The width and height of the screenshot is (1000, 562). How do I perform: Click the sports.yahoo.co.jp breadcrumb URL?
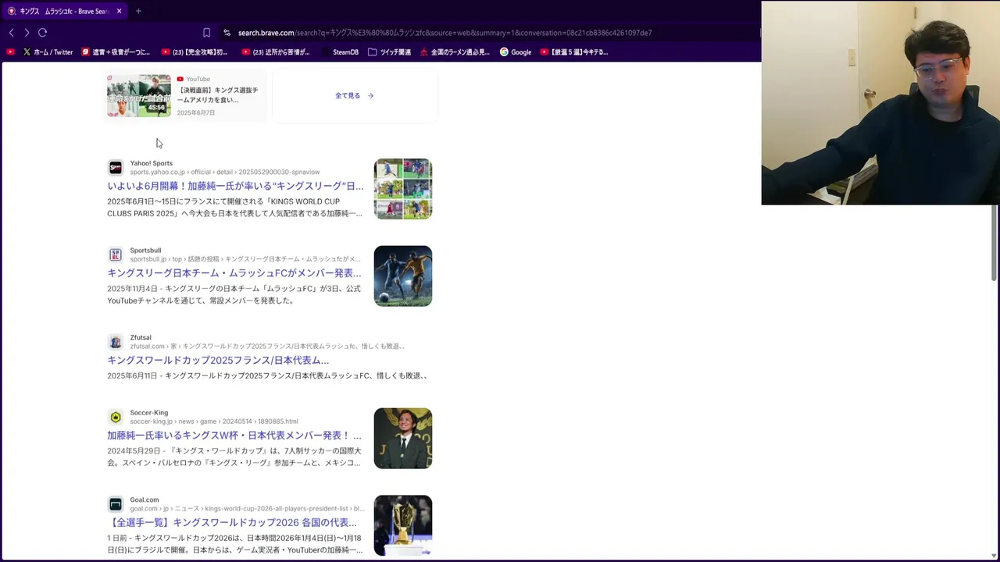coord(225,173)
